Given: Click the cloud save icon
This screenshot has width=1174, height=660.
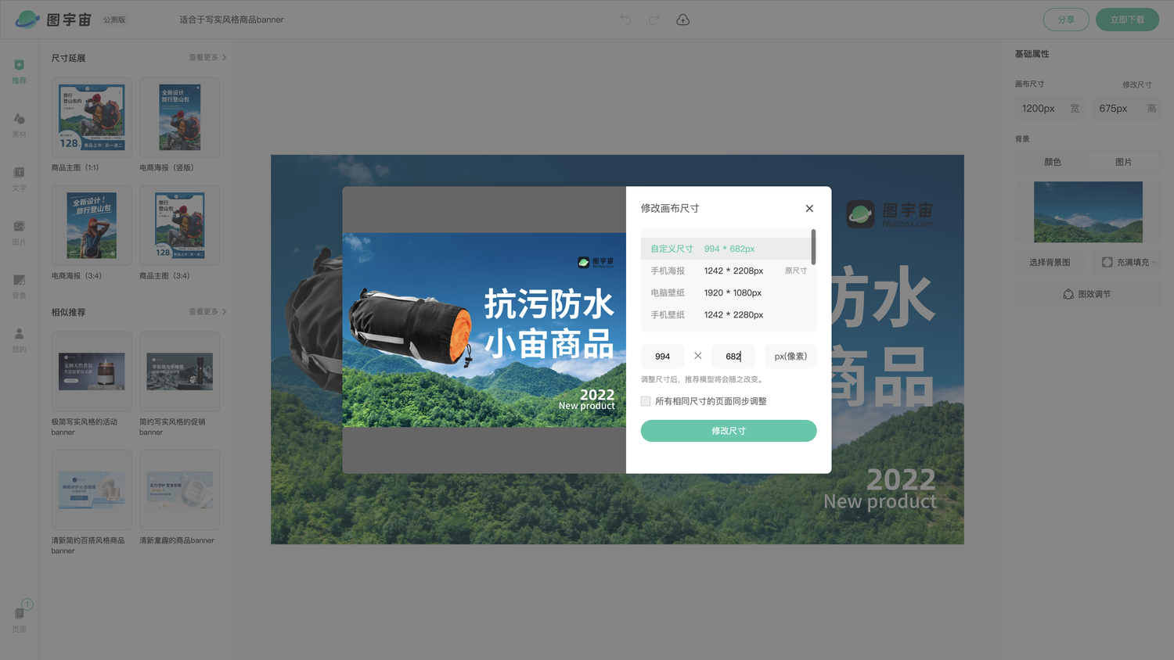Looking at the screenshot, I should point(682,20).
